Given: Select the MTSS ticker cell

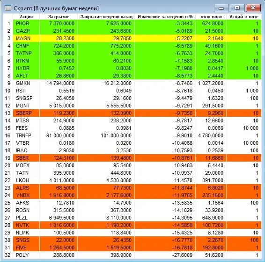Looking at the screenshot, I should pyautogui.click(x=26, y=120).
